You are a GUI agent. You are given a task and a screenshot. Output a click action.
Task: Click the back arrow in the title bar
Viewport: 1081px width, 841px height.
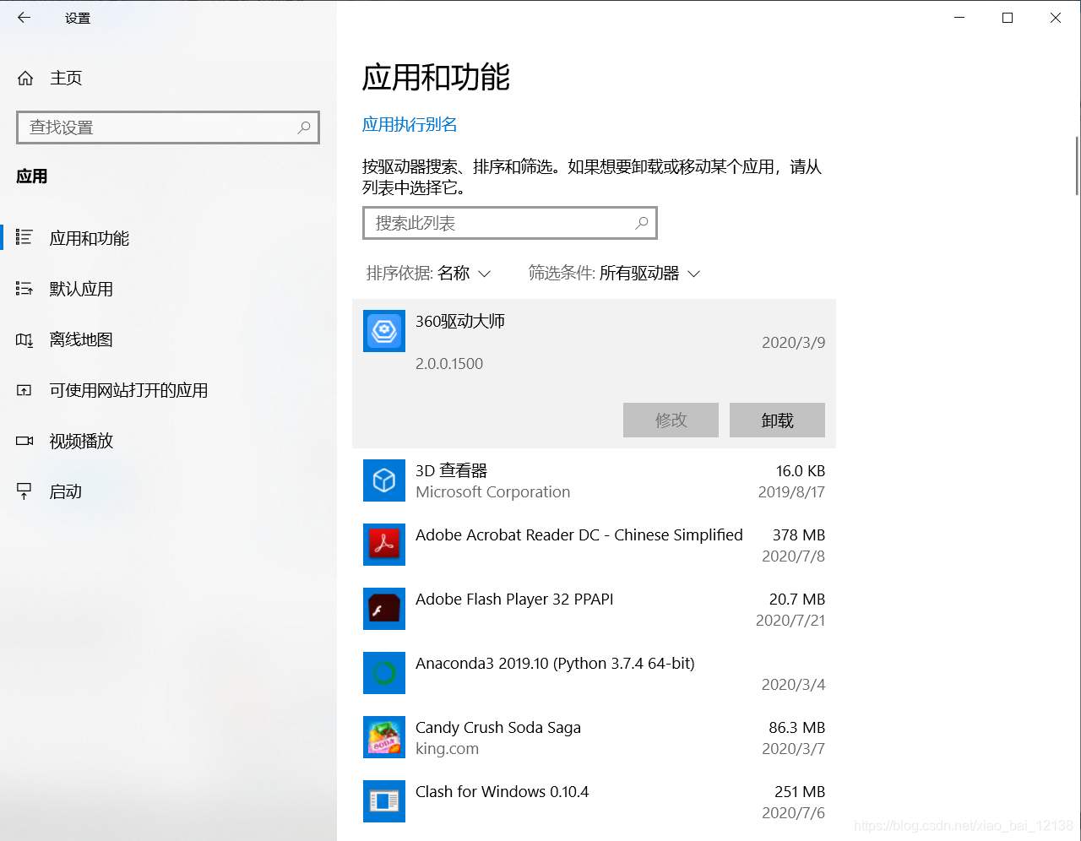tap(24, 17)
